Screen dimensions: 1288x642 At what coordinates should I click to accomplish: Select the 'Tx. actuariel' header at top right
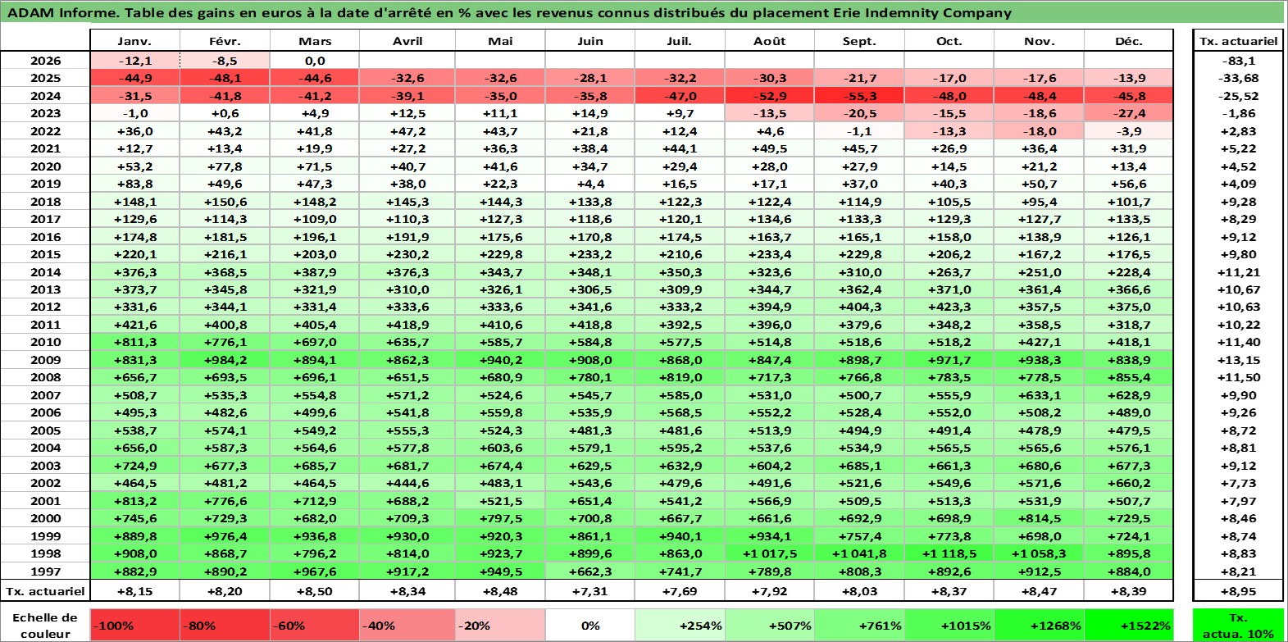pos(1238,41)
